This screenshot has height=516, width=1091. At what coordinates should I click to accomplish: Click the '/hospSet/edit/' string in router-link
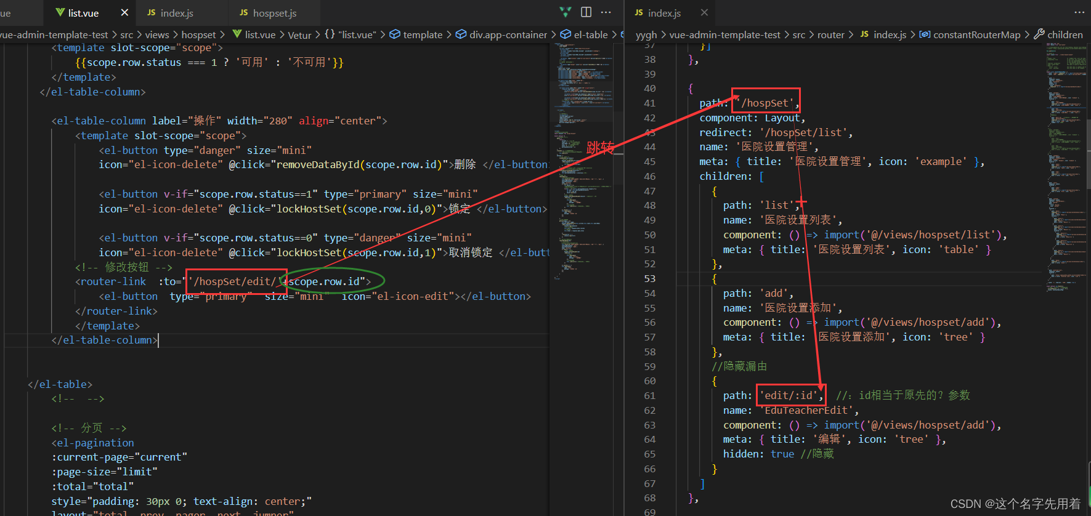234,281
